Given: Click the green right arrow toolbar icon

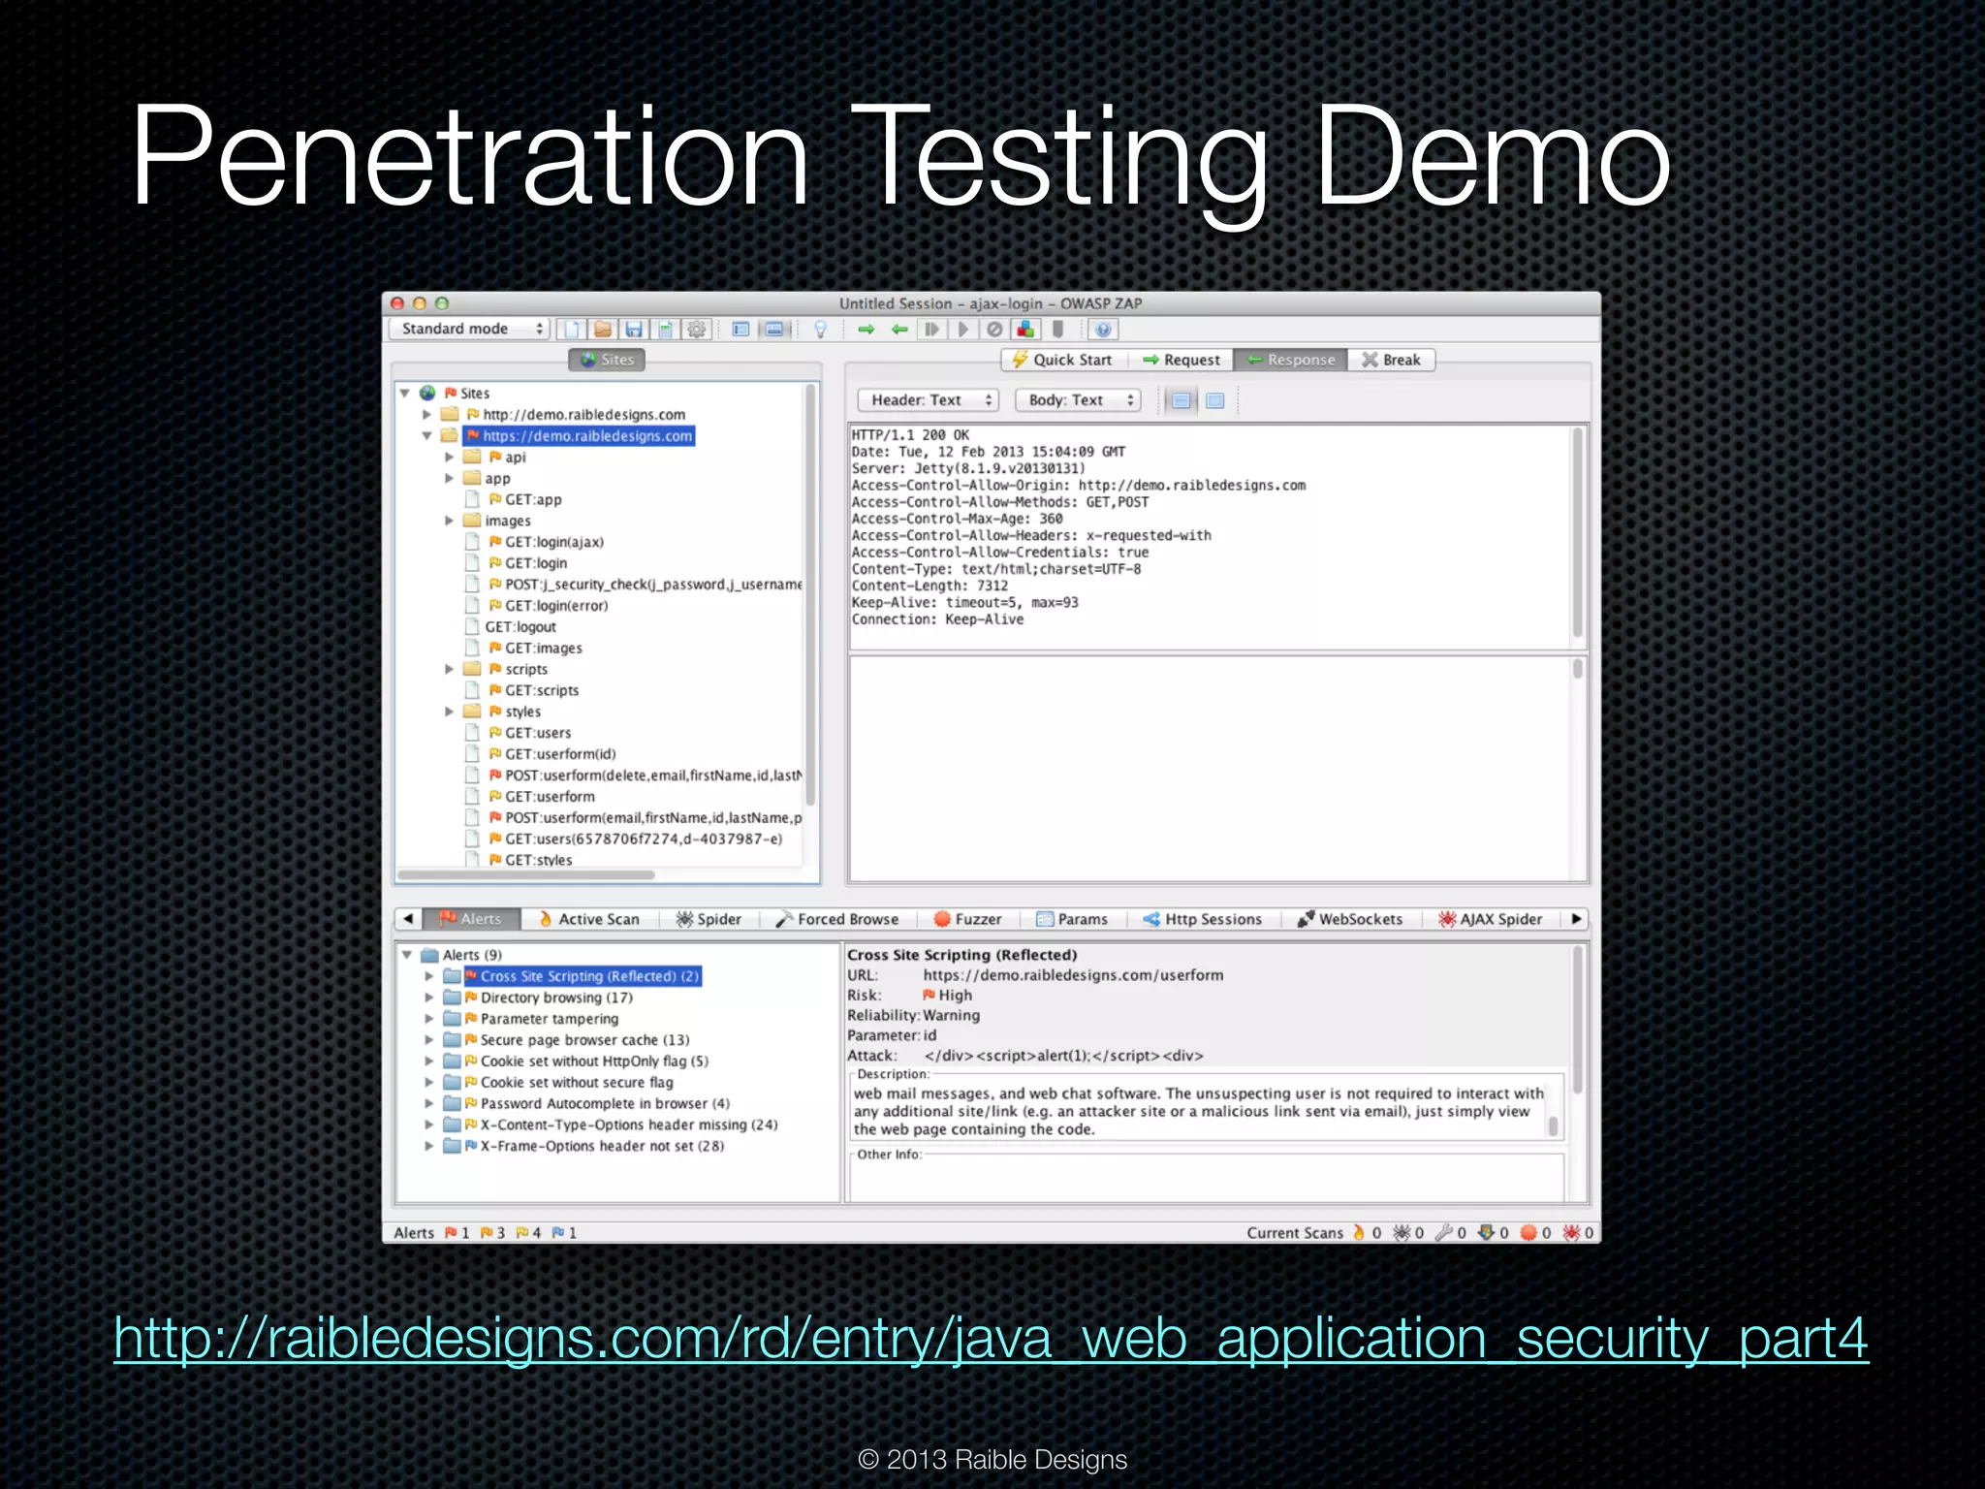Looking at the screenshot, I should coord(866,330).
